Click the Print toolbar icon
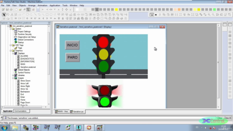Image resolution: width=233 pixels, height=131 pixels. [x=11, y=9]
